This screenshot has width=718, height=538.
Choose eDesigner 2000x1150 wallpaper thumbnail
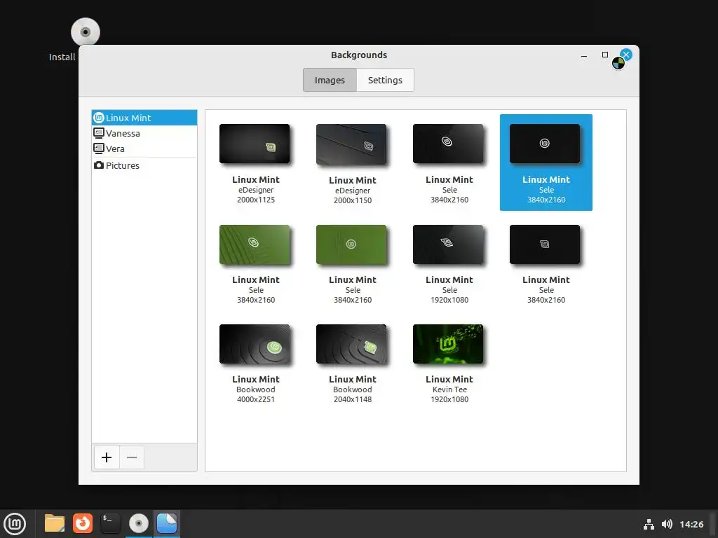pyautogui.click(x=351, y=144)
